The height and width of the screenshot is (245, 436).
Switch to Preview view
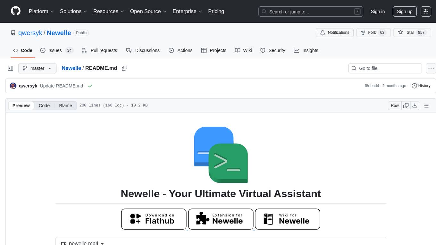point(21,106)
